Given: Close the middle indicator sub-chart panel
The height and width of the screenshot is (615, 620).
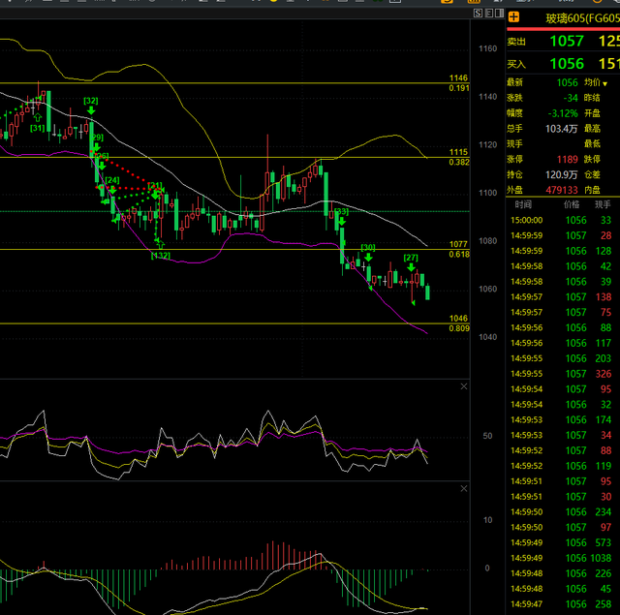Looking at the screenshot, I should click(463, 387).
